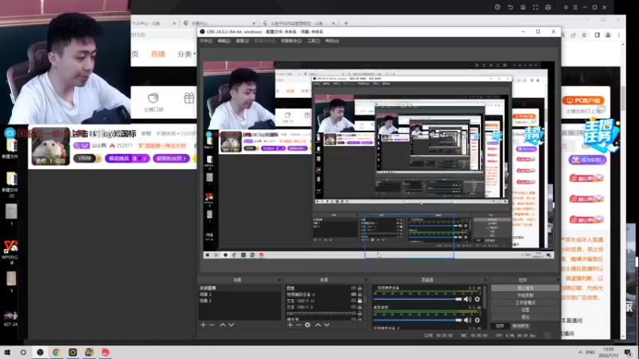Click the Chrome icon in the taskbar
This screenshot has height=359, width=639.
click(x=56, y=352)
